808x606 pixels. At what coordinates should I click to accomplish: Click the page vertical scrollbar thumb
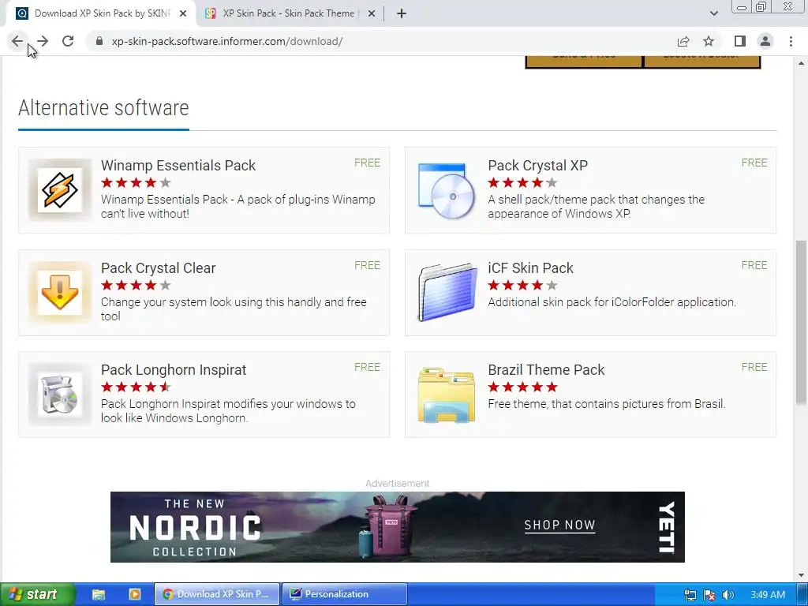pos(801,322)
